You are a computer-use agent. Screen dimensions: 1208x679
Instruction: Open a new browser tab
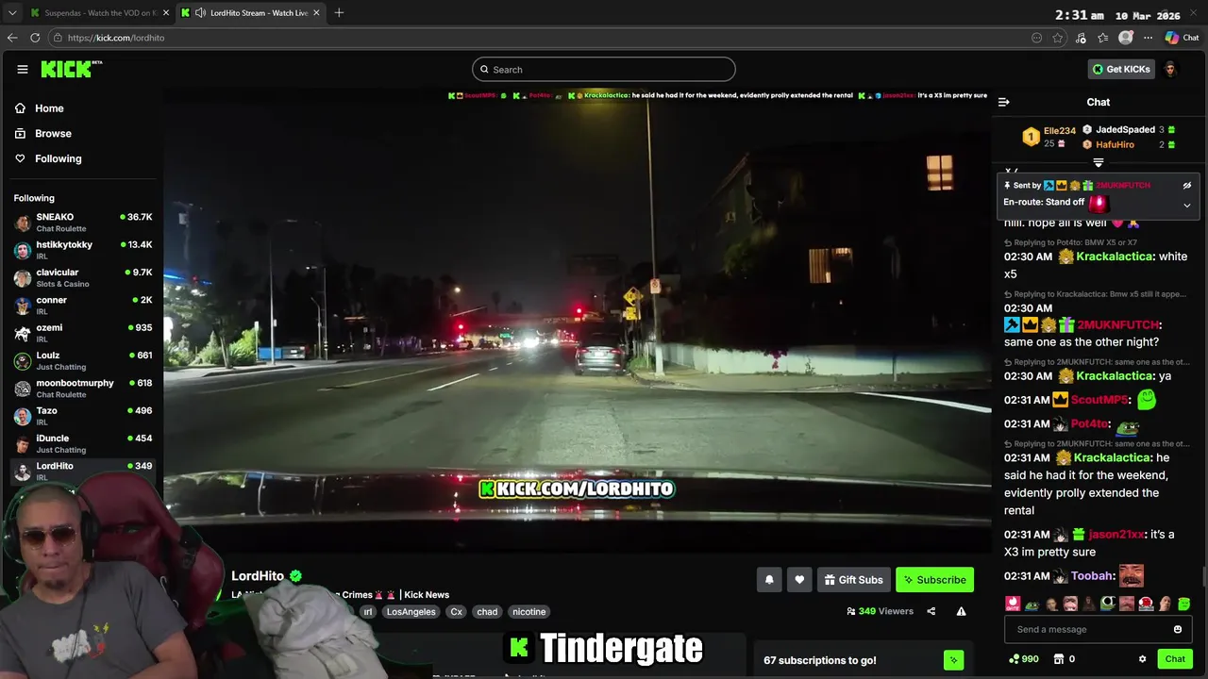coord(339,12)
